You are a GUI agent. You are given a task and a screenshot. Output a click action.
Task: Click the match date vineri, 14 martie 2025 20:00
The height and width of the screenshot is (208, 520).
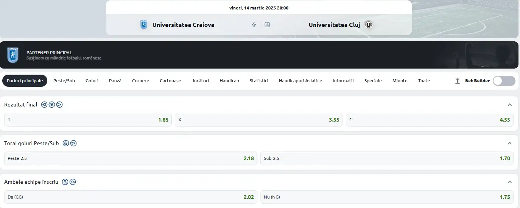(x=259, y=8)
